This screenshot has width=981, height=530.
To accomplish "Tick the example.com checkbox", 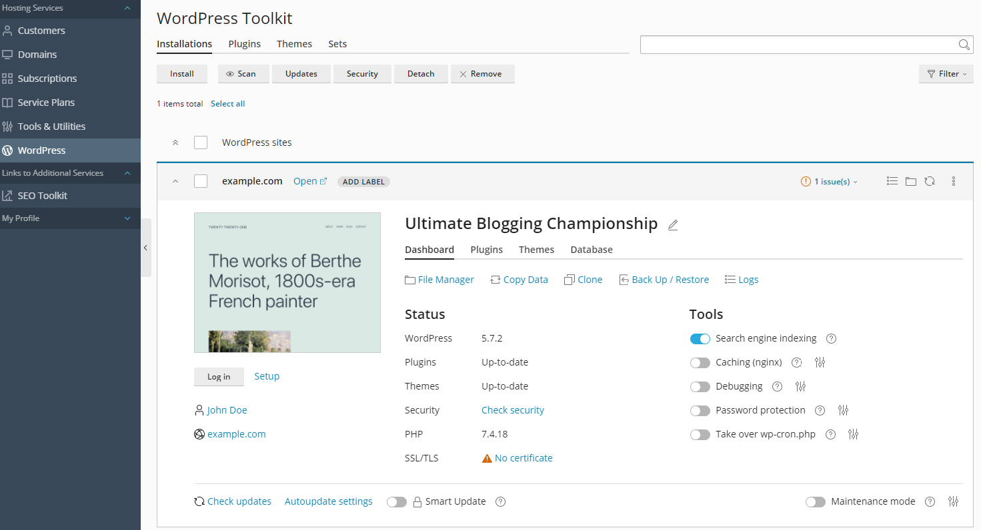I will pos(201,181).
